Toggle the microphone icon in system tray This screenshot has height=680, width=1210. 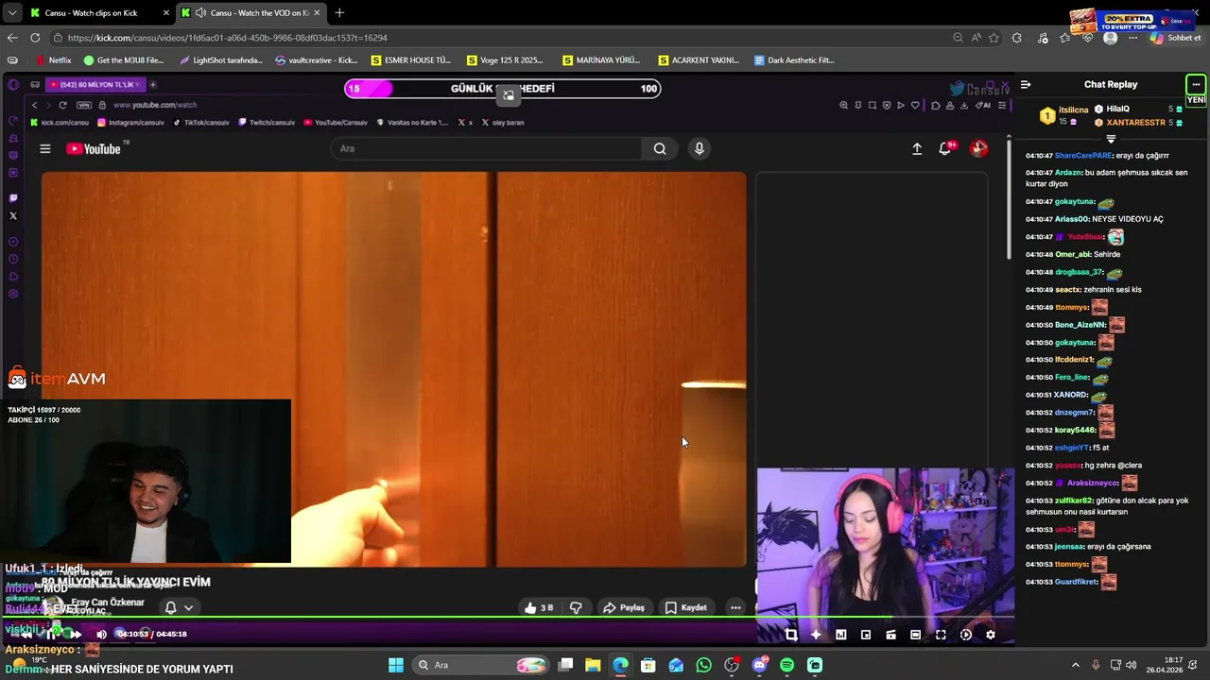[1096, 665]
